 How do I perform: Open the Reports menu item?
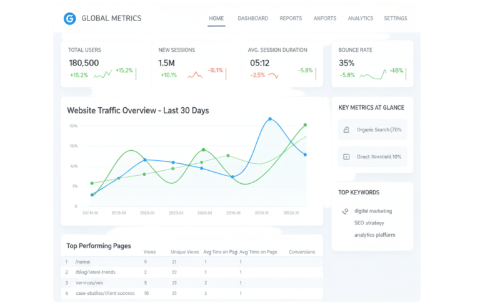[291, 19]
